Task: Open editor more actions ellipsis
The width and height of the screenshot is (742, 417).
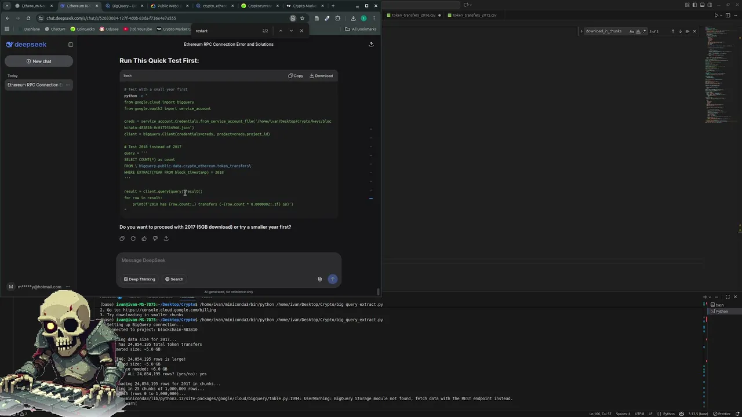Action: click(736, 15)
